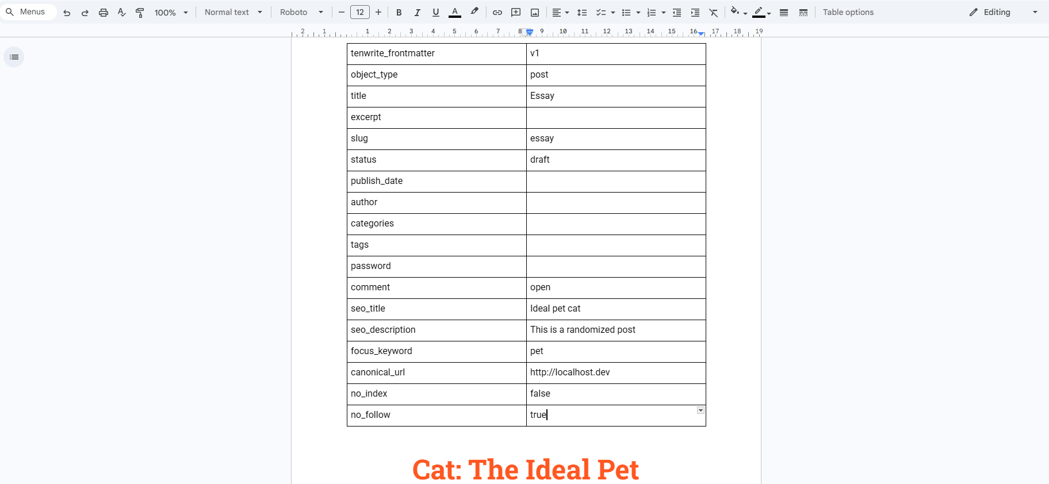Viewport: 1049px width, 484px height.
Task: Open the border dash style menu
Action: 803,12
